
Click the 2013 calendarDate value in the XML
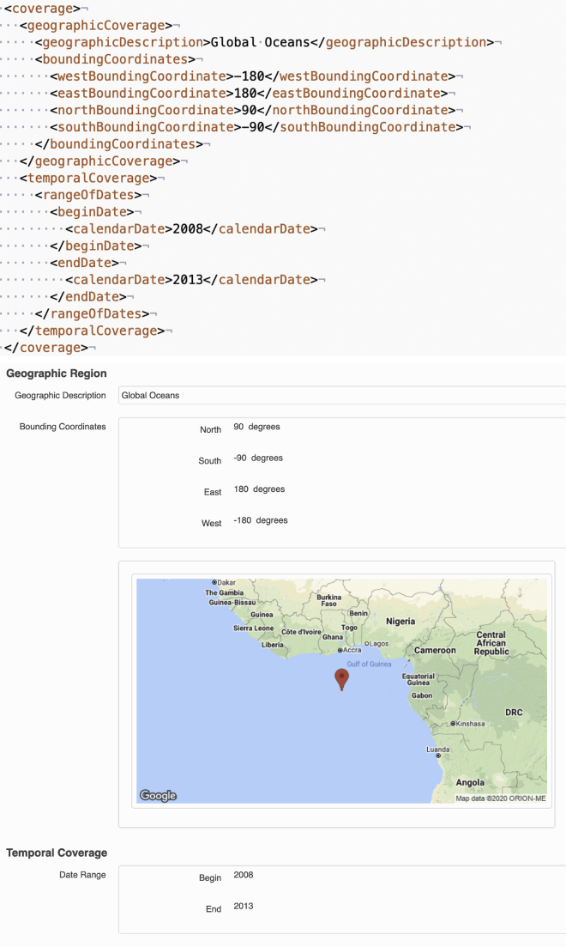point(189,280)
